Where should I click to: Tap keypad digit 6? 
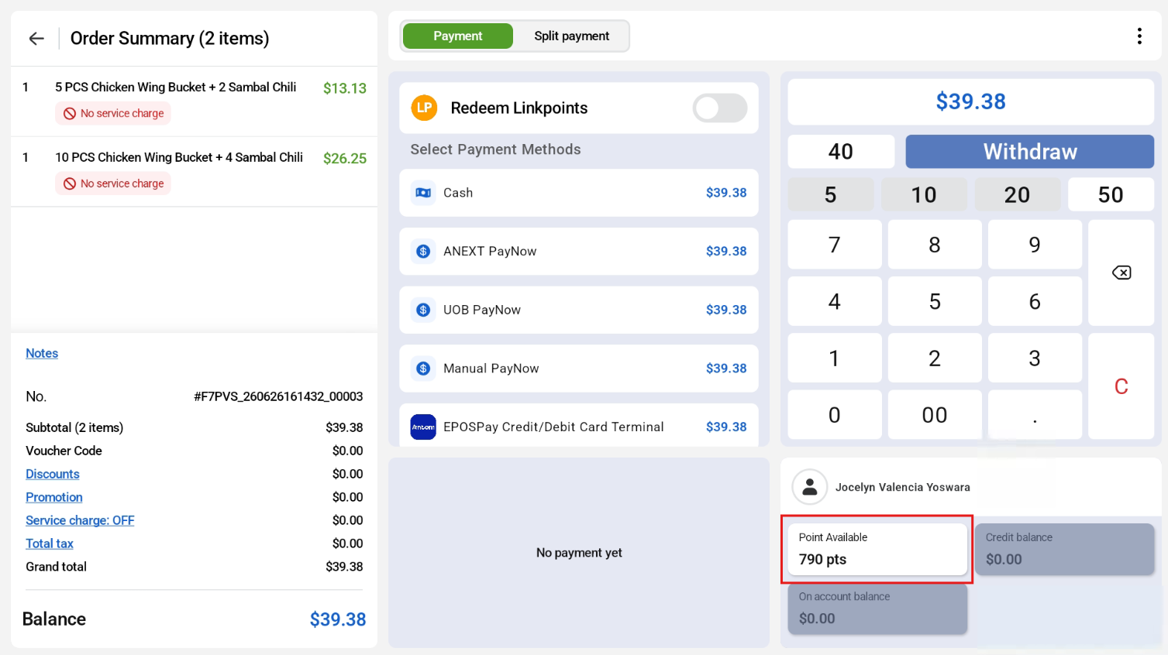pos(1035,301)
